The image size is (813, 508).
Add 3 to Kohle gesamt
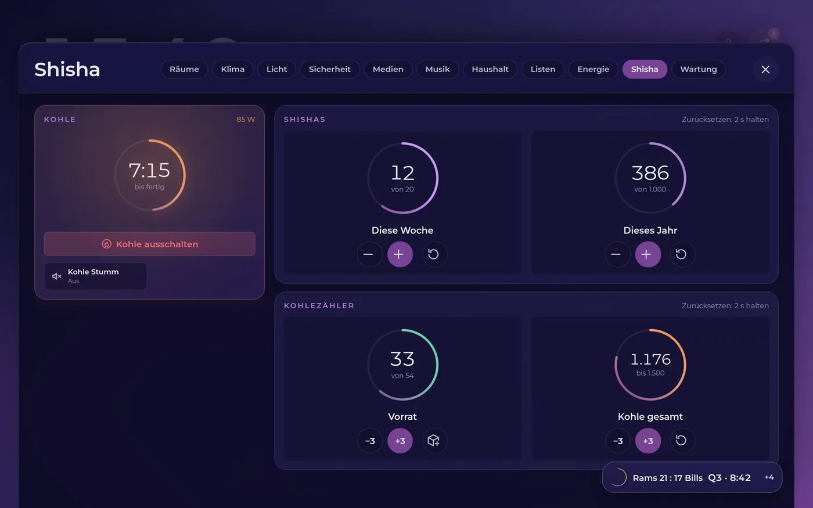coord(648,441)
